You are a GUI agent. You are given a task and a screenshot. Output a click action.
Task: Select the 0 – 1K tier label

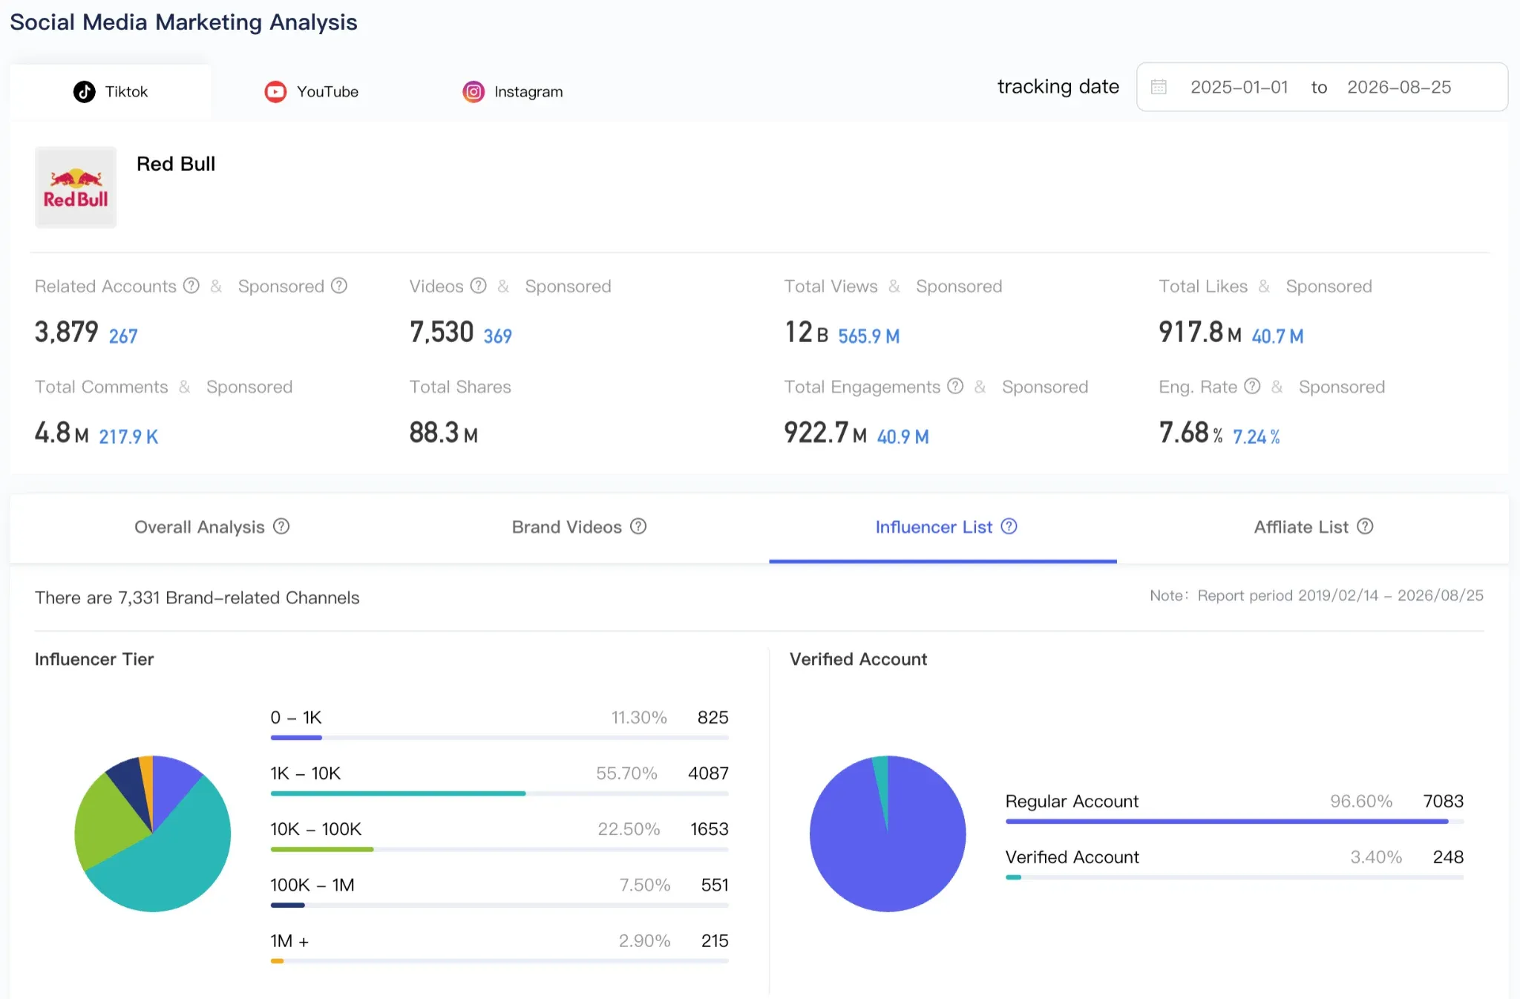pyautogui.click(x=295, y=717)
